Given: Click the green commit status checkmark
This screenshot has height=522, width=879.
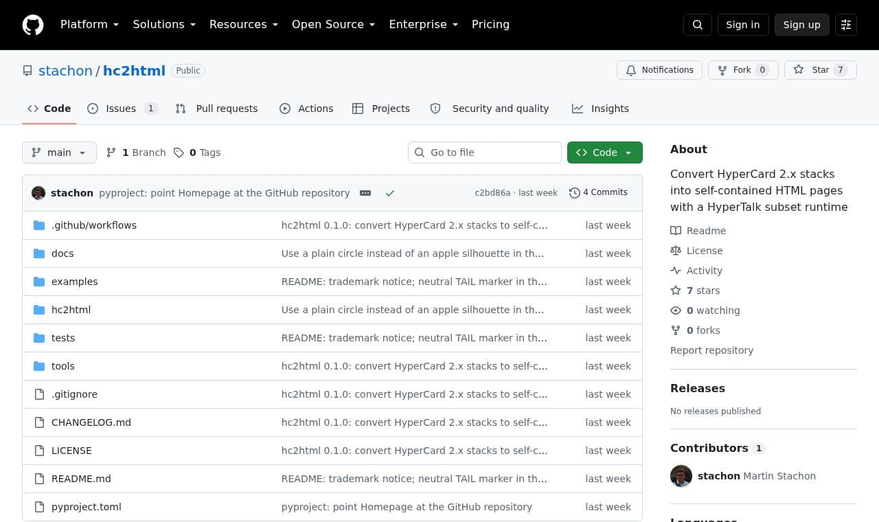Looking at the screenshot, I should (390, 193).
